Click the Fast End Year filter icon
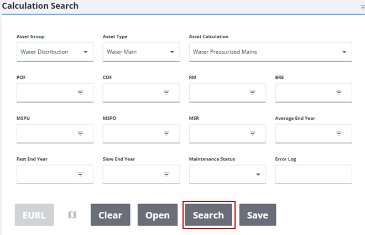Screen dimensions: 365x235 tap(80, 174)
